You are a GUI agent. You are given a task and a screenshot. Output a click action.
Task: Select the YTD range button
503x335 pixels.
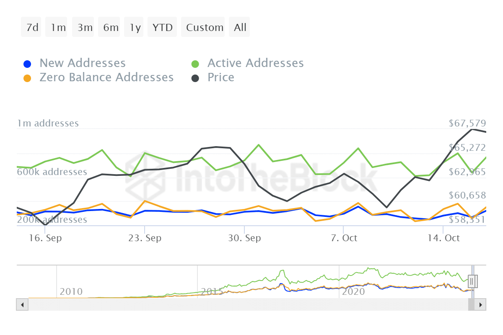tap(162, 27)
